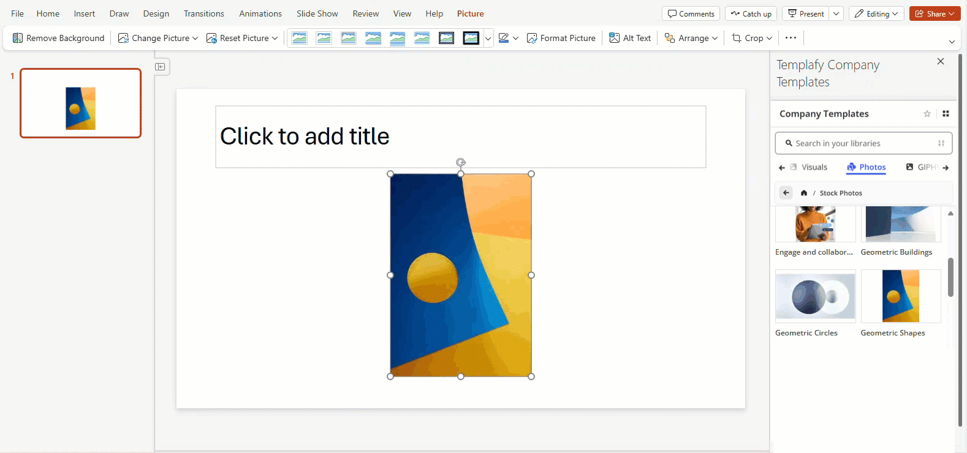The image size is (967, 453).
Task: Click Search in your libraries field
Action: [x=863, y=143]
